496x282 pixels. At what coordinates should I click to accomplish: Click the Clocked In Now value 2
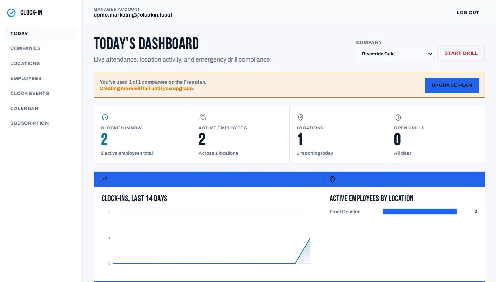104,140
